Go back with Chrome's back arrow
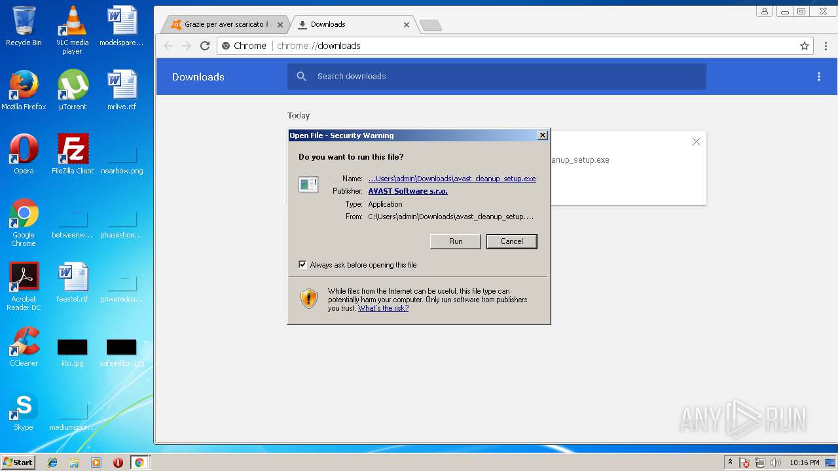The height and width of the screenshot is (471, 838). (168, 46)
